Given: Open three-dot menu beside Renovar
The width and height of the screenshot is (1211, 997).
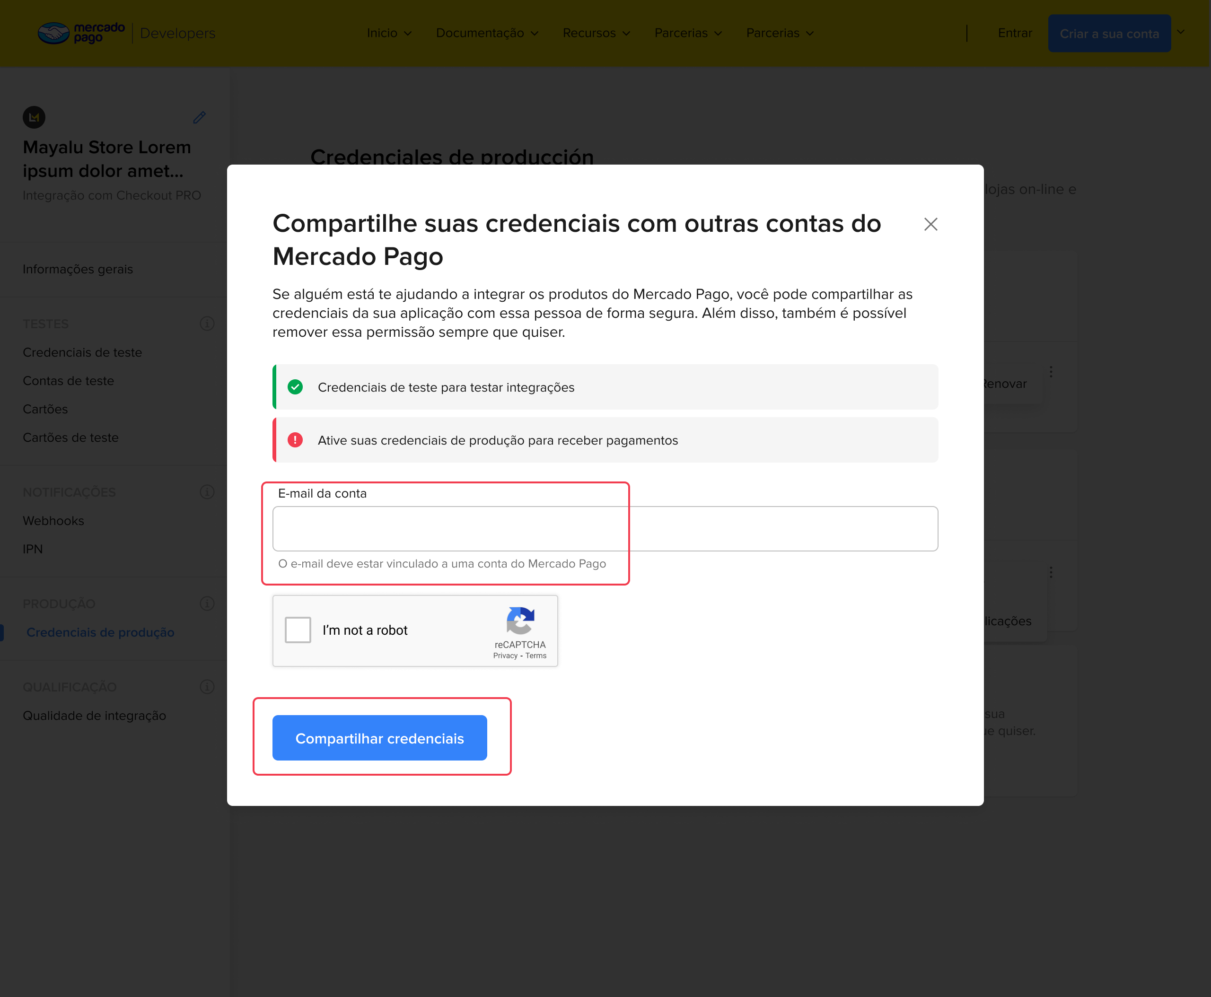Looking at the screenshot, I should (x=1051, y=372).
